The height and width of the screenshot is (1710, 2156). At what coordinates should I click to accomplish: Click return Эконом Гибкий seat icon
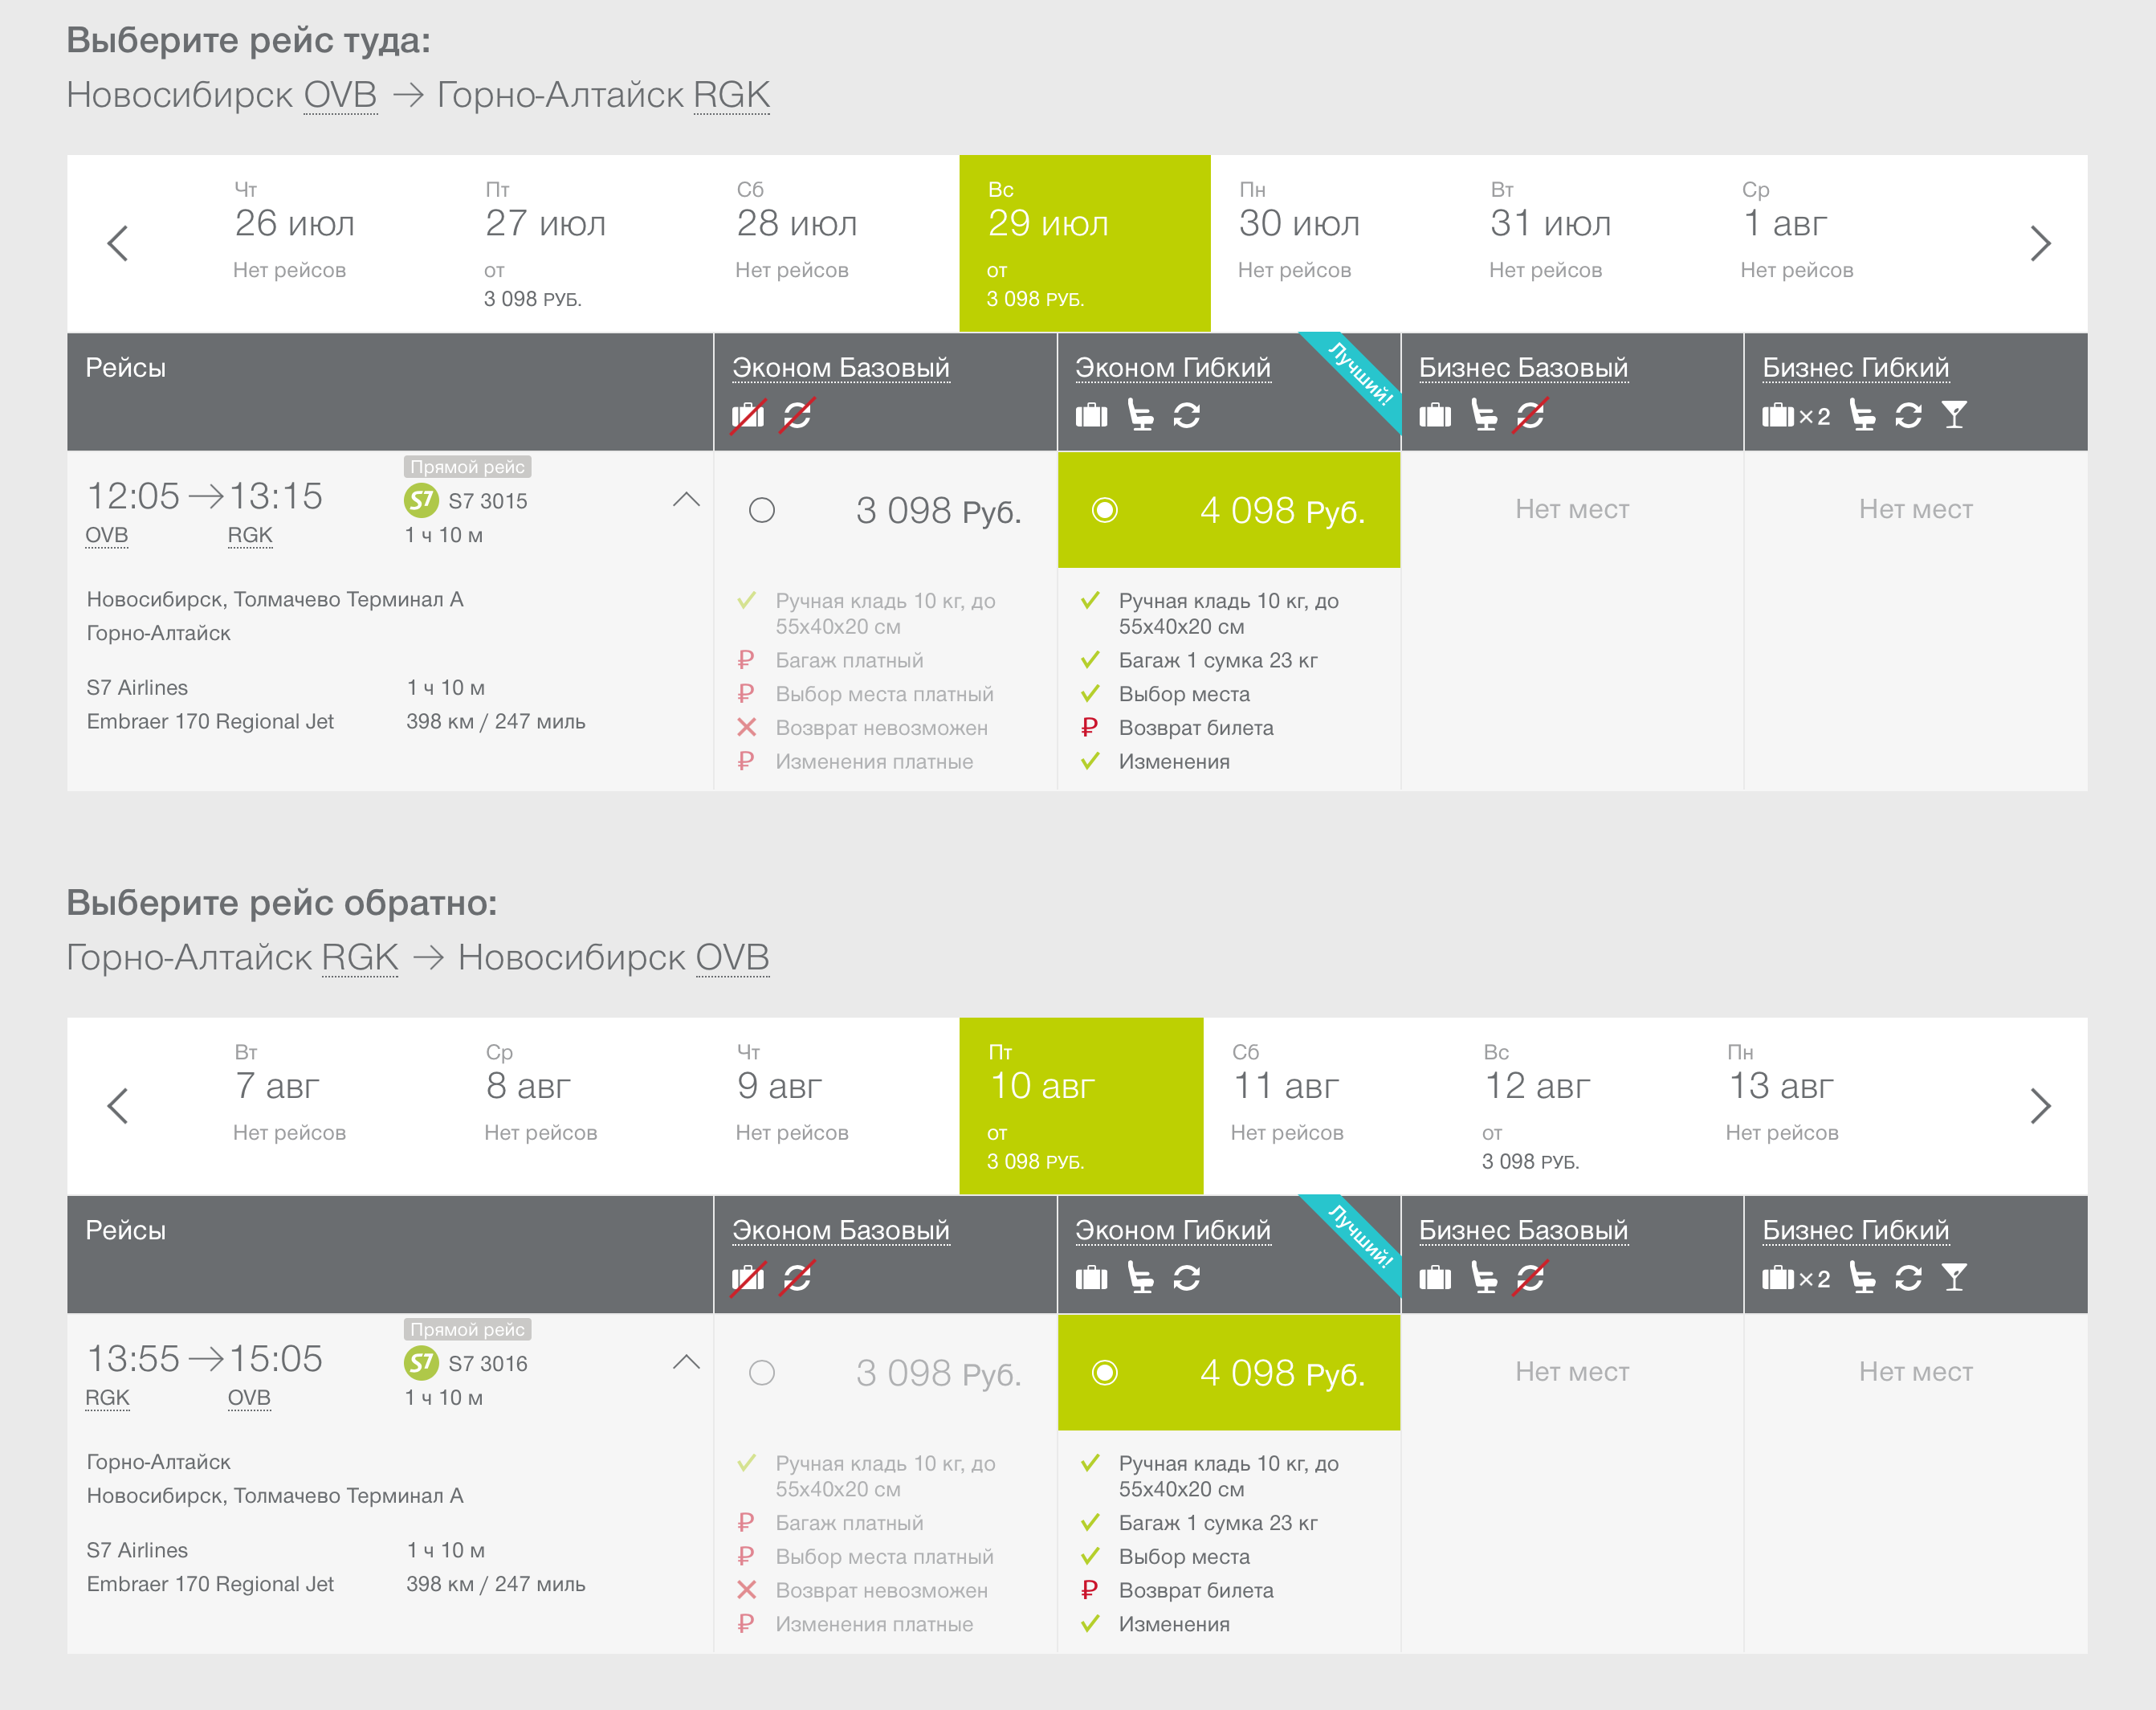point(1140,1278)
